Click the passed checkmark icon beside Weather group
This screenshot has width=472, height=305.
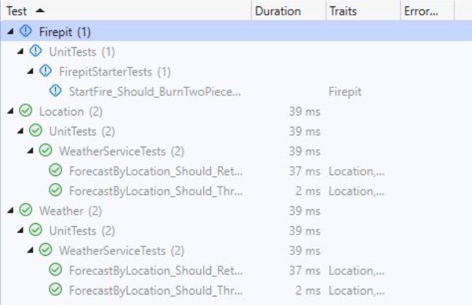point(26,210)
